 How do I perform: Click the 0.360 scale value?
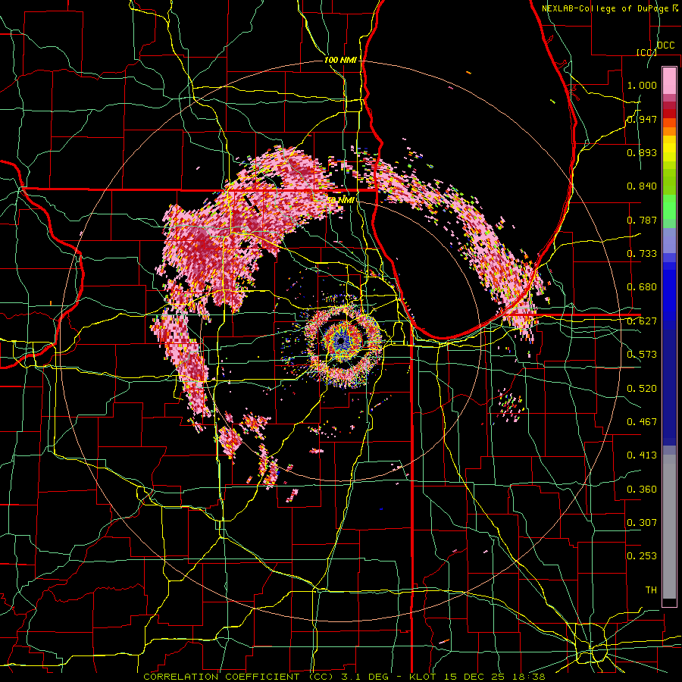(x=642, y=490)
